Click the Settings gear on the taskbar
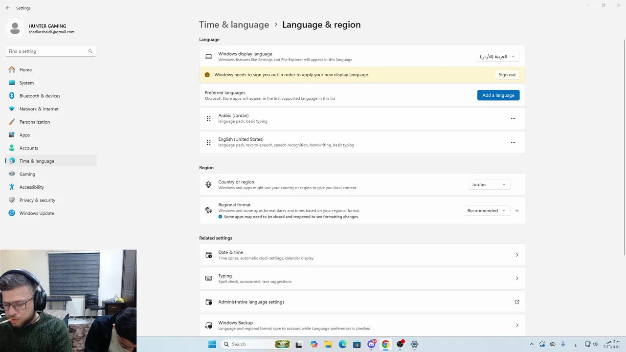The image size is (626, 352). coord(414,344)
